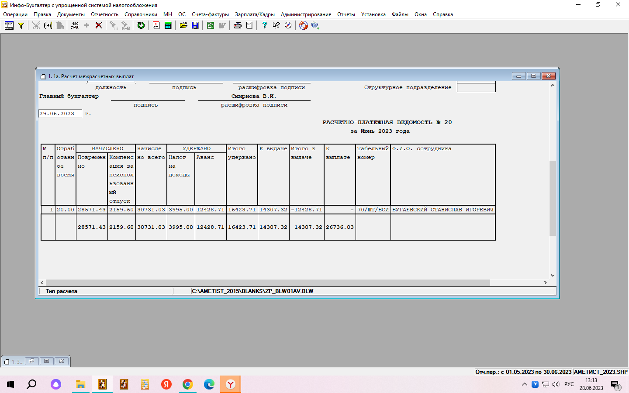Screen dimensions: 629x393
Task: Open the Правка menu
Action: (42, 14)
